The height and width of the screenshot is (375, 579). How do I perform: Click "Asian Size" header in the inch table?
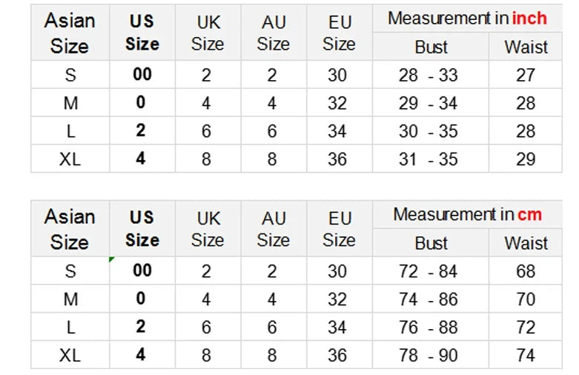point(70,33)
